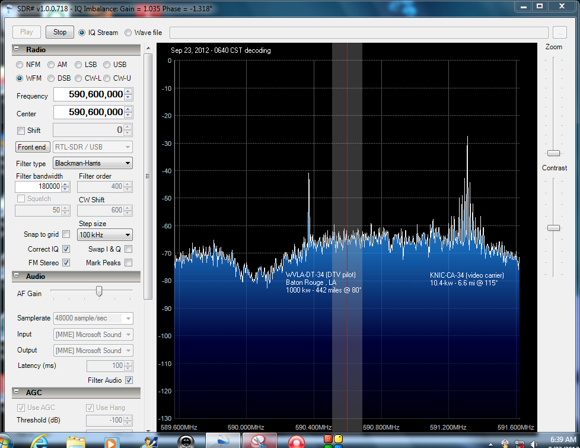
Task: Open Windows Media Player taskbar icon
Action: click(110, 442)
